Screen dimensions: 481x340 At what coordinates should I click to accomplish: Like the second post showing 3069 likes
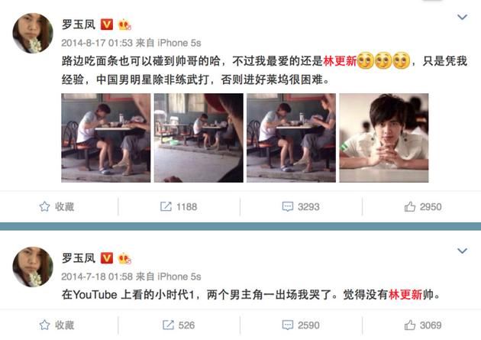pos(423,325)
